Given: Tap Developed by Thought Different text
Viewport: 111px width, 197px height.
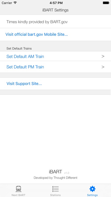Looking at the screenshot, I should pyautogui.click(x=55, y=178).
